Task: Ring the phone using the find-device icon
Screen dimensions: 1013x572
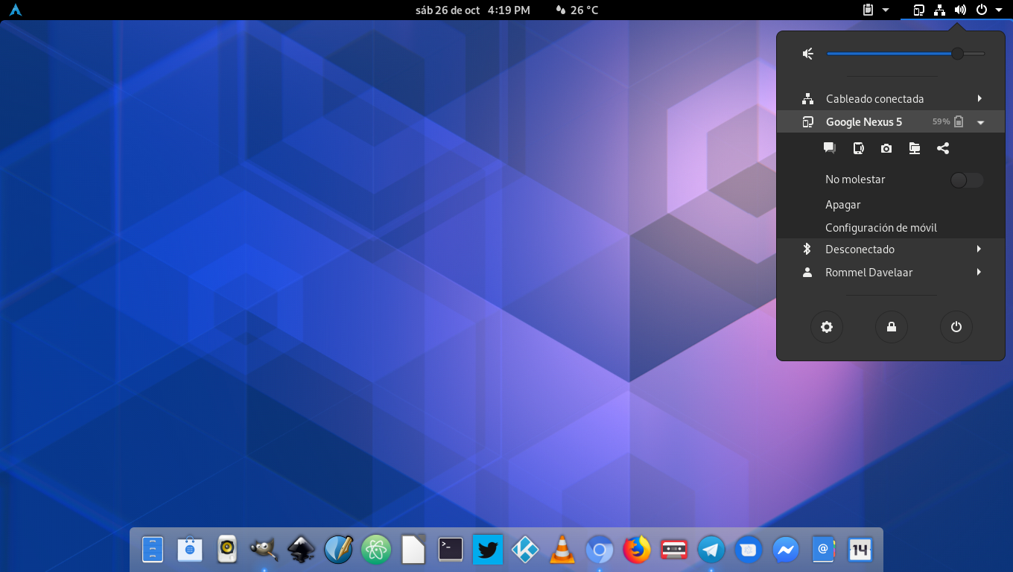Action: (x=858, y=148)
